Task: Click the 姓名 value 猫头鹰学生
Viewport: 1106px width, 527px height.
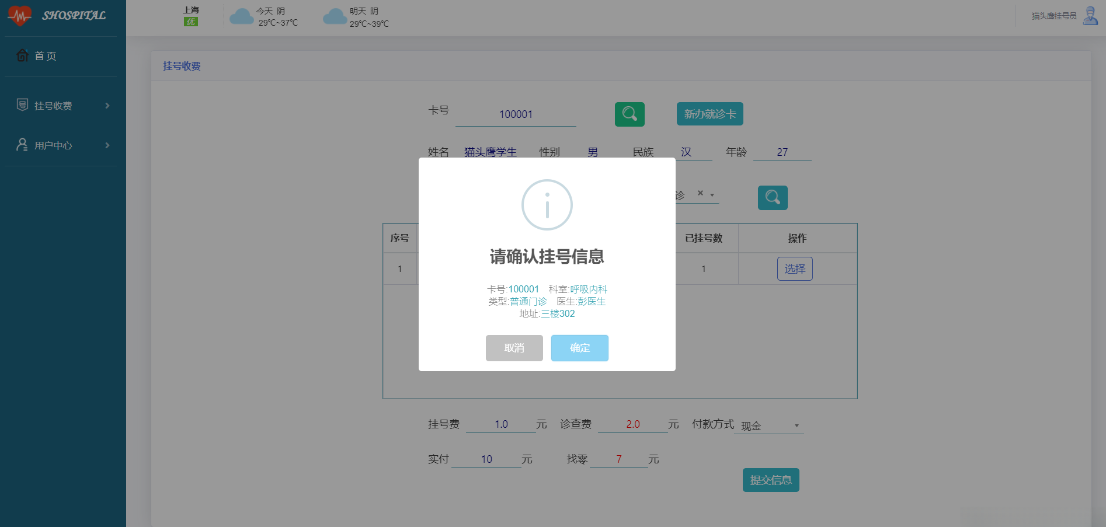Action: 491,152
